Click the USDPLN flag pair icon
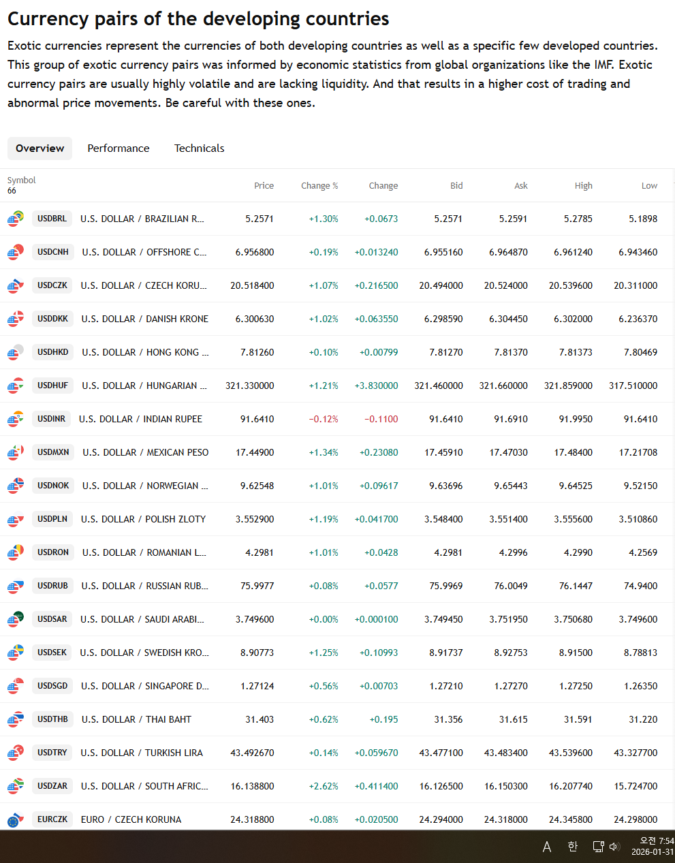The height and width of the screenshot is (863, 675). [16, 519]
